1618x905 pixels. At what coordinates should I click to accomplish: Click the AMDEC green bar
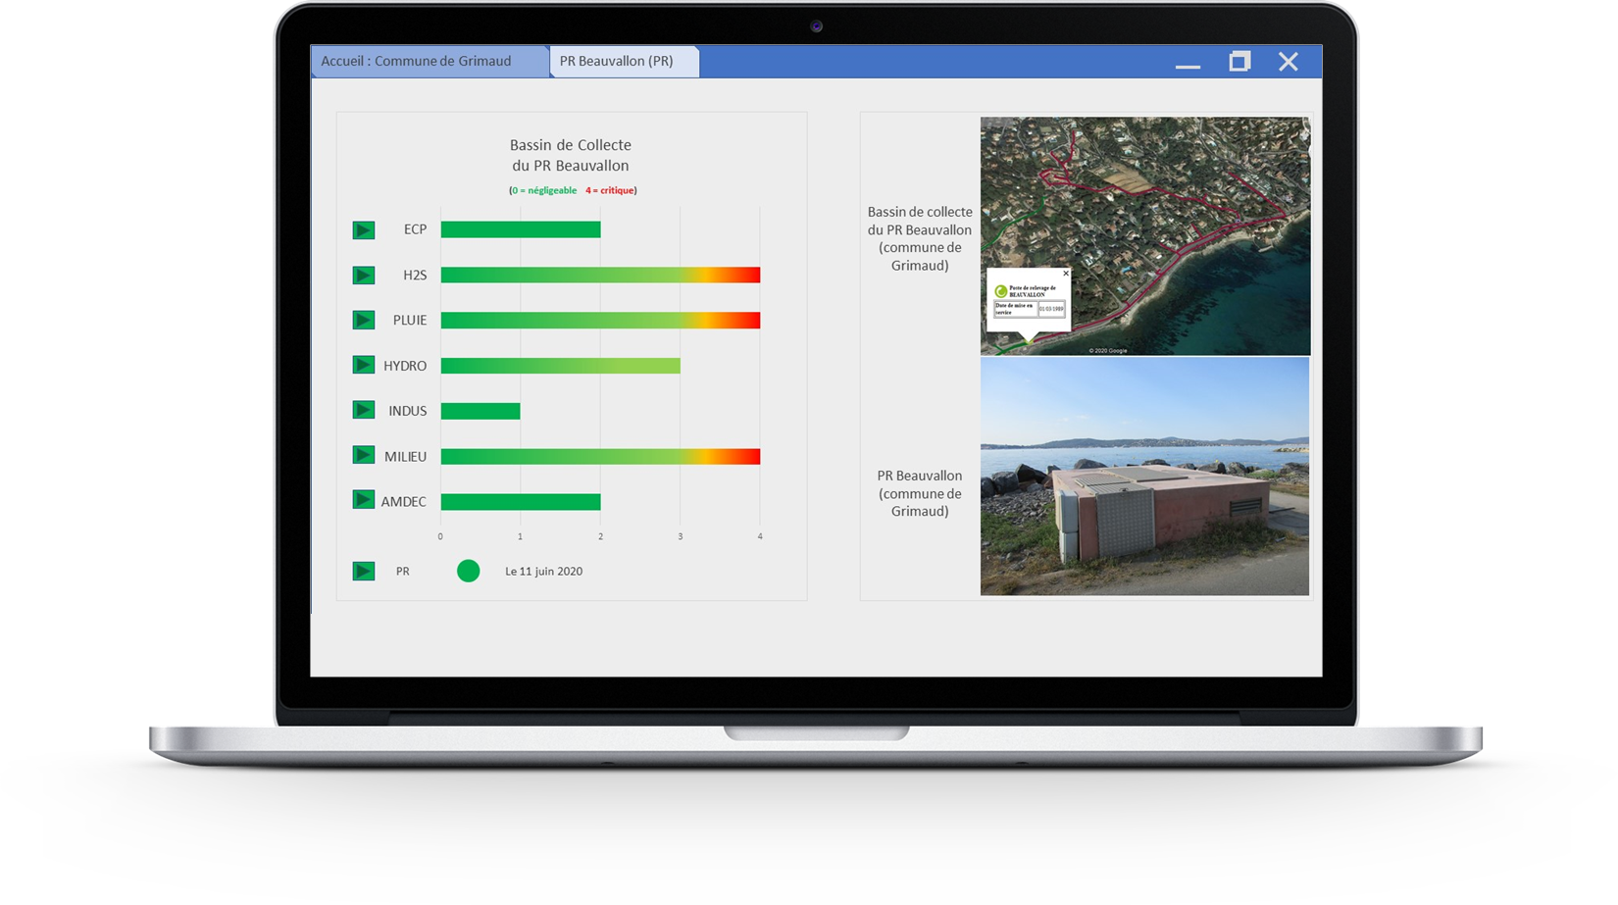[521, 502]
